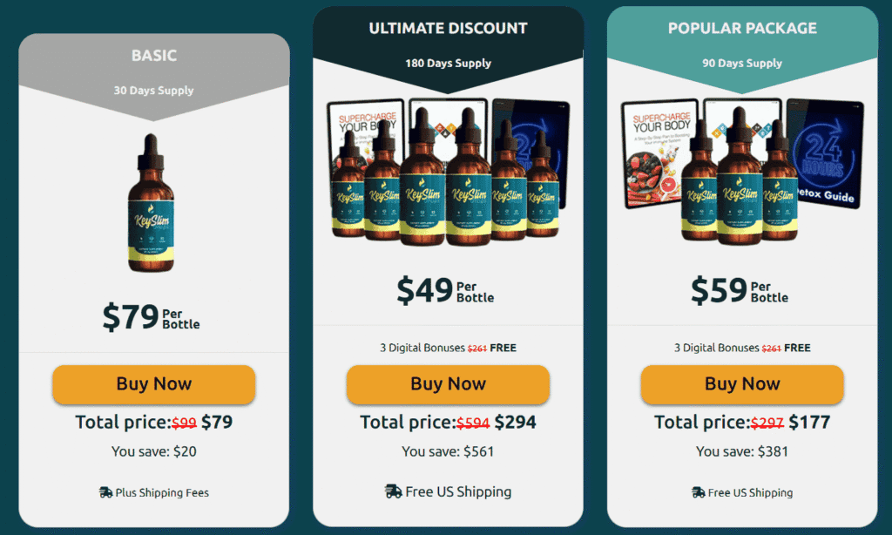Image resolution: width=892 pixels, height=535 pixels.
Task: Click the three-bottle KeySlim bundle image
Action: pyautogui.click(x=739, y=175)
